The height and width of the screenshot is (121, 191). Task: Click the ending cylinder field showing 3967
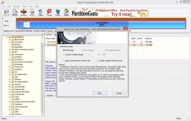point(106,55)
